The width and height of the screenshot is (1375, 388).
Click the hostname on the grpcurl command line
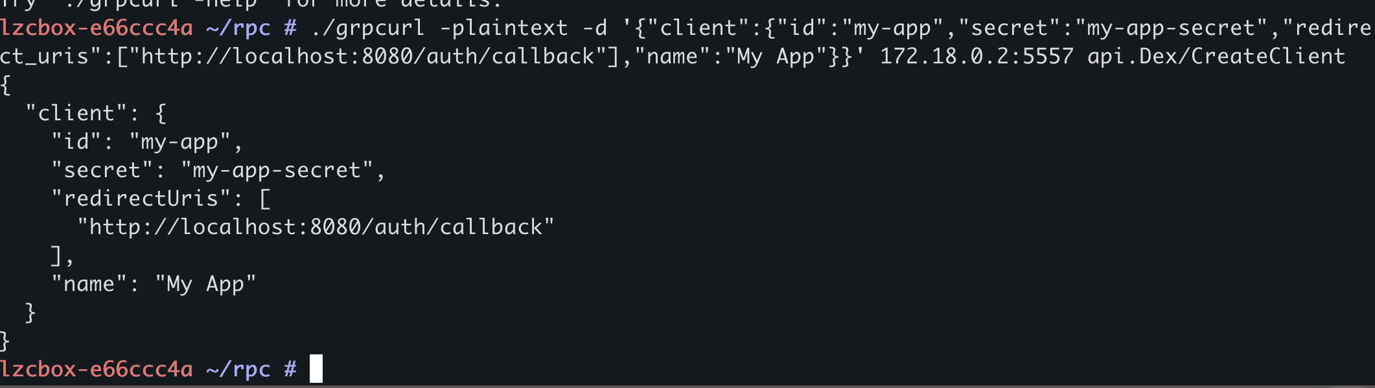[96, 28]
